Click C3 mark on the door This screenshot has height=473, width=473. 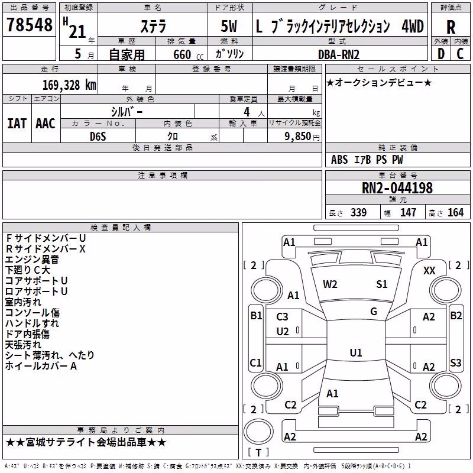(x=283, y=317)
